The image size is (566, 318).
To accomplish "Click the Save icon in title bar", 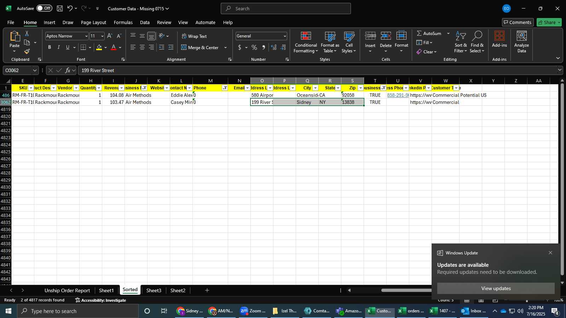I will [x=60, y=8].
